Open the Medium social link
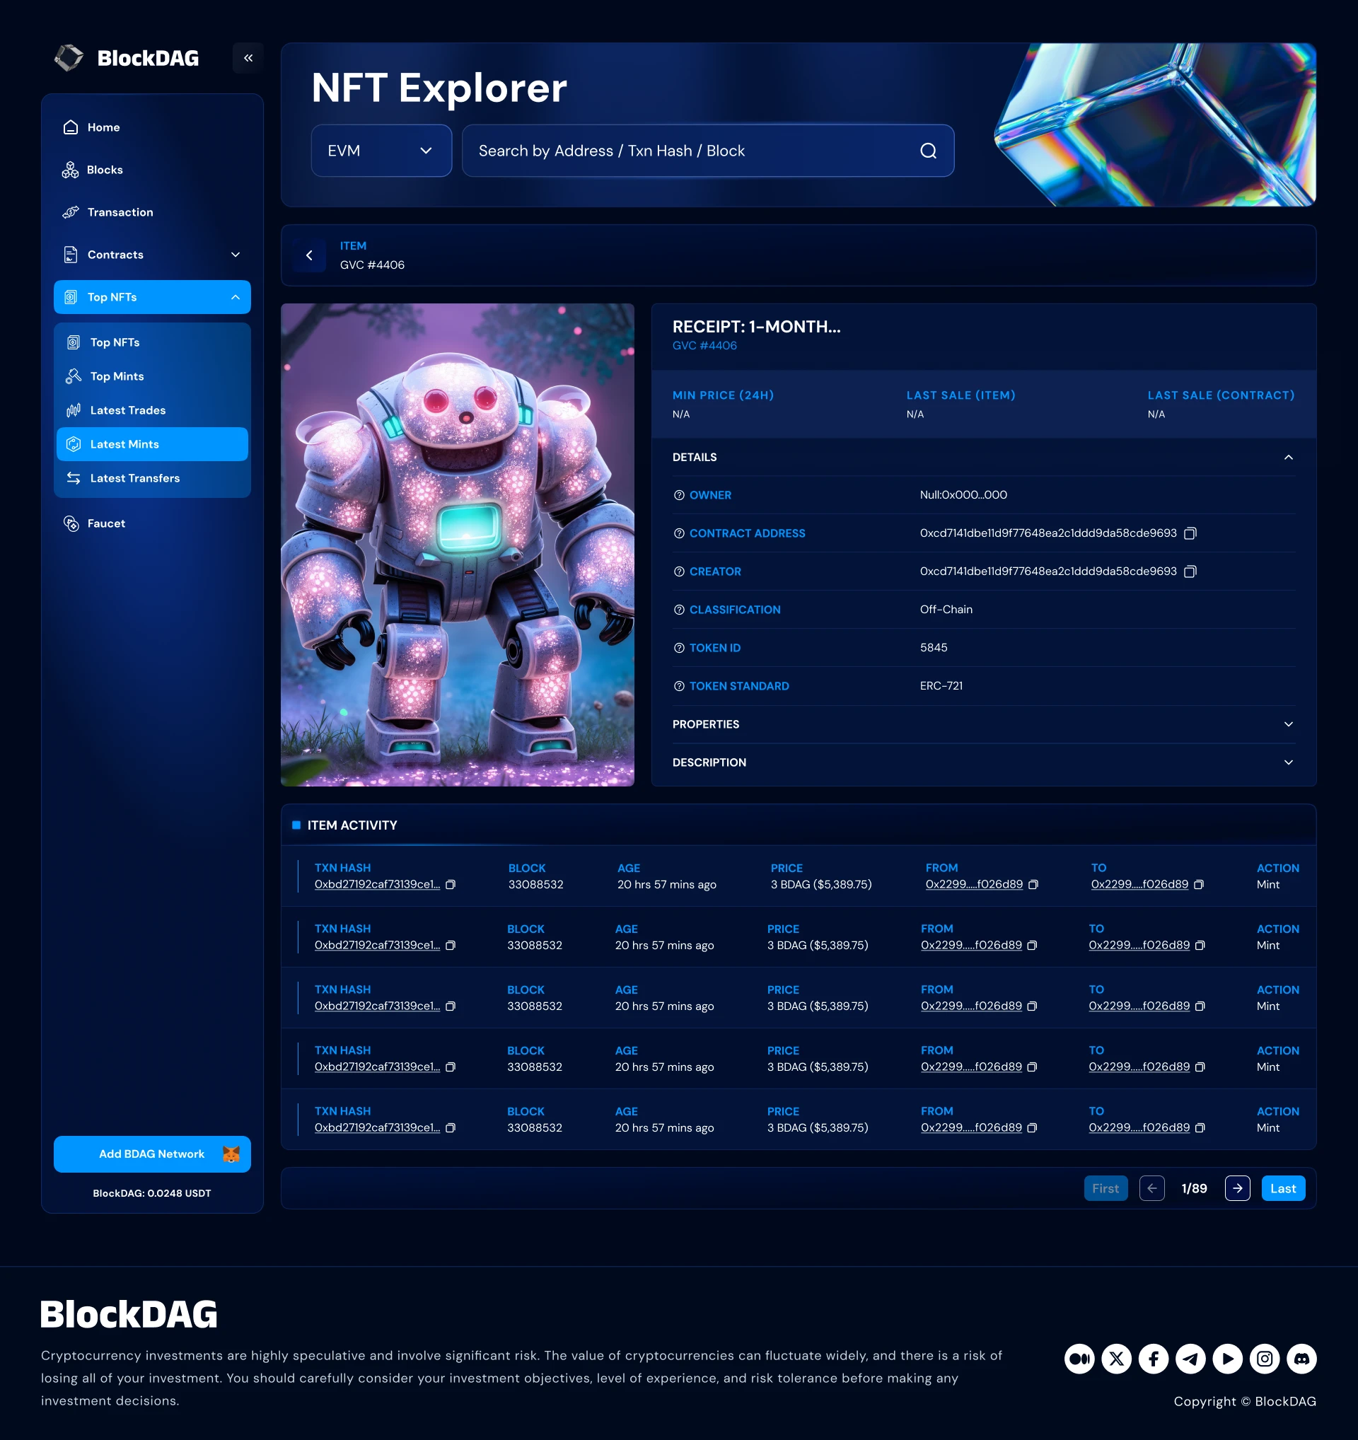The image size is (1358, 1440). (1079, 1358)
